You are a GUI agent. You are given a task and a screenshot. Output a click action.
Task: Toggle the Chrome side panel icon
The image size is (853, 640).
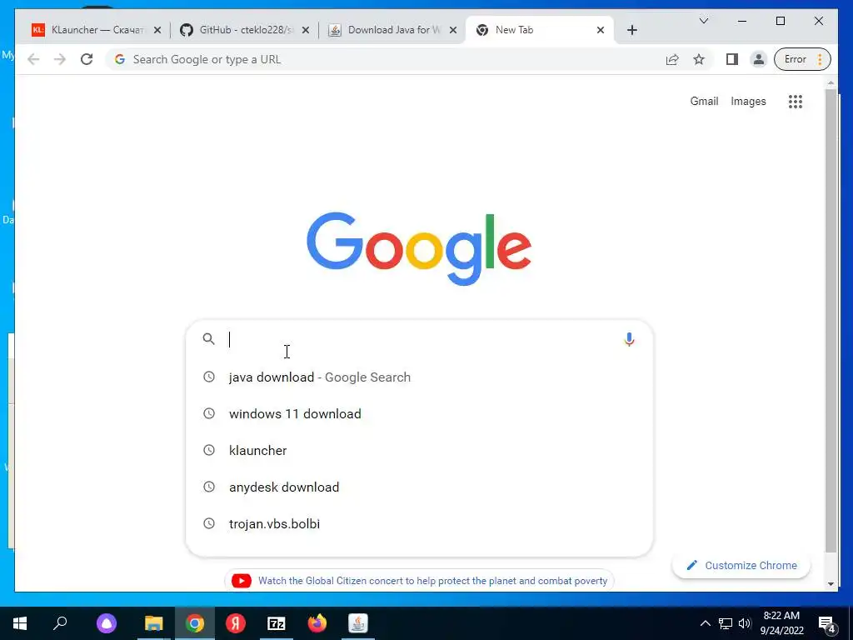[731, 59]
